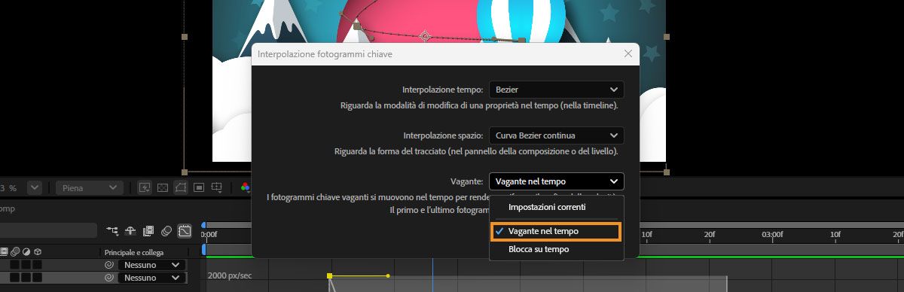Toggle the Shy layers hide switch
This screenshot has height=292, width=904.
point(130,231)
